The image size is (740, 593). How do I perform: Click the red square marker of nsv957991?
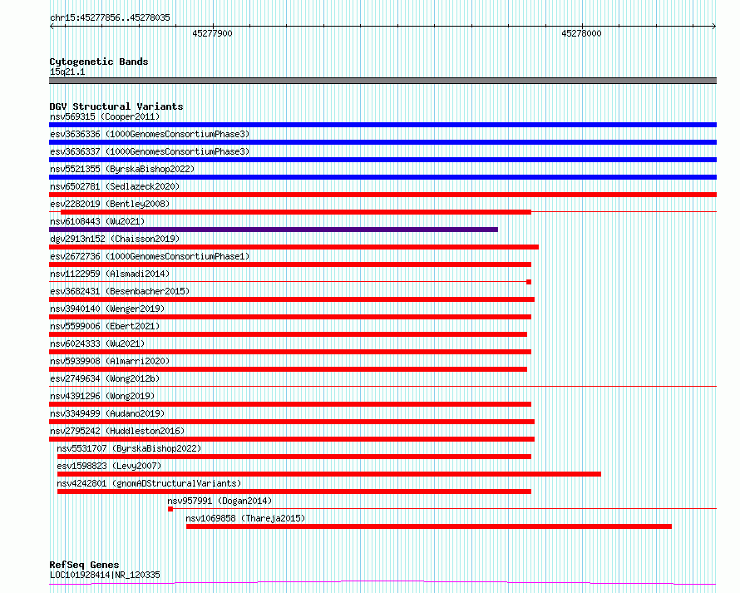point(170,509)
